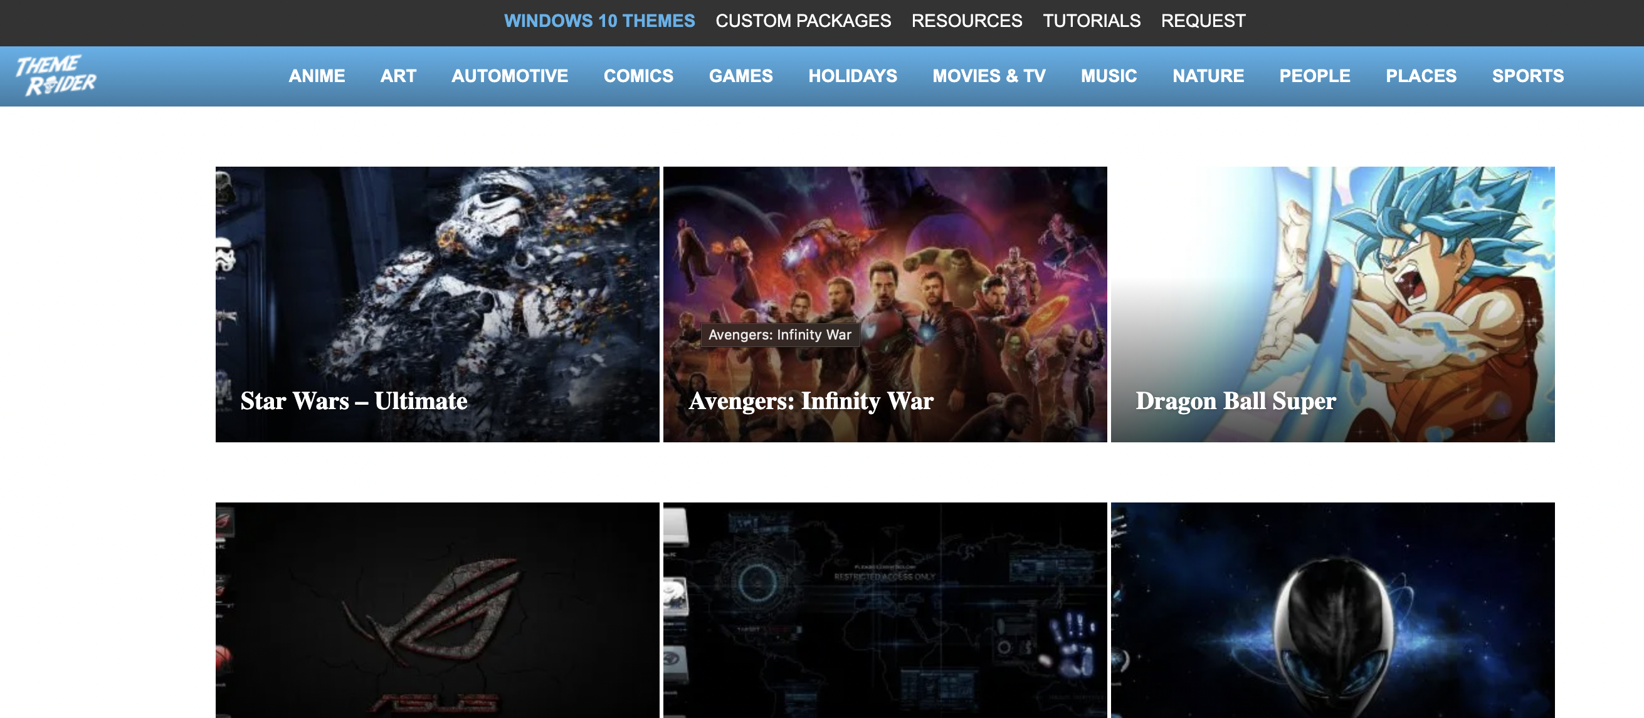Open Tutorials page
Viewport: 1644px width, 718px height.
(x=1092, y=21)
